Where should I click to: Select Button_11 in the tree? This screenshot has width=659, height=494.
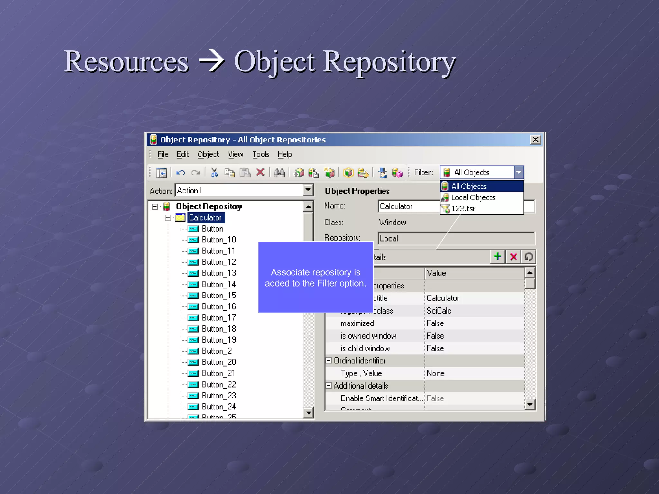pyautogui.click(x=218, y=251)
